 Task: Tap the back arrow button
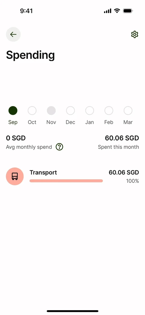point(13,34)
